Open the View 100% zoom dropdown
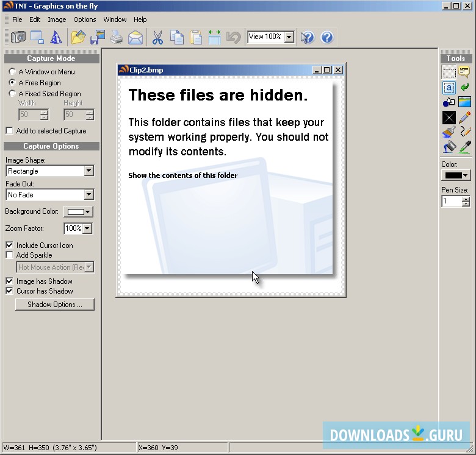The width and height of the screenshot is (476, 455). 289,37
